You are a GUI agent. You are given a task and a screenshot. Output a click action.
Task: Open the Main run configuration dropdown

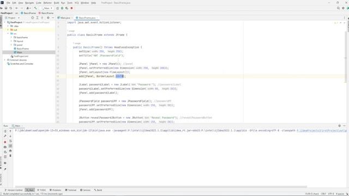(x=47, y=8)
